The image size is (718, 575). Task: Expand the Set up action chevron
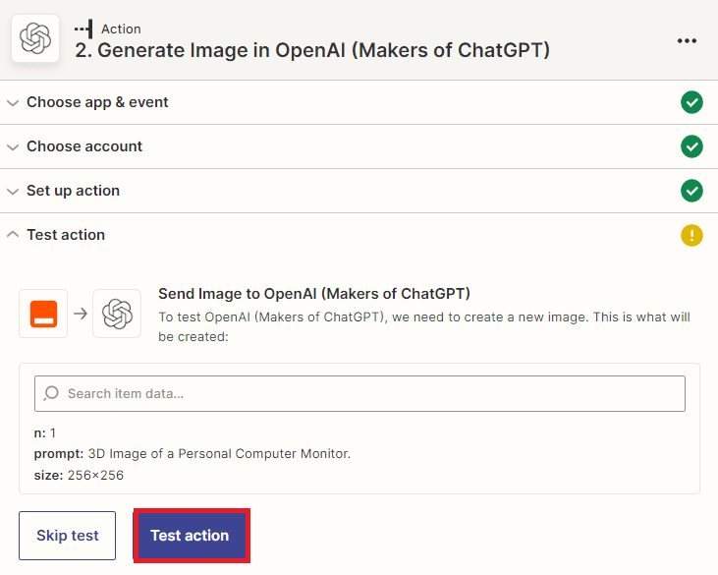(x=13, y=191)
